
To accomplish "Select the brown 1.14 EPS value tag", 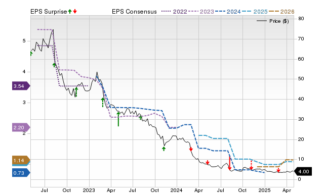I will 21,161.
